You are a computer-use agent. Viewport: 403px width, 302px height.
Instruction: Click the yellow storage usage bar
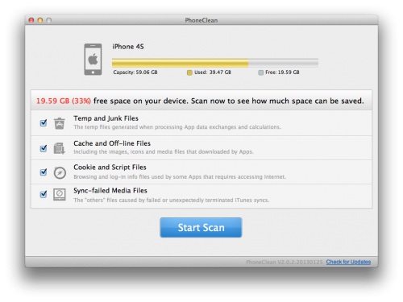[x=180, y=63]
